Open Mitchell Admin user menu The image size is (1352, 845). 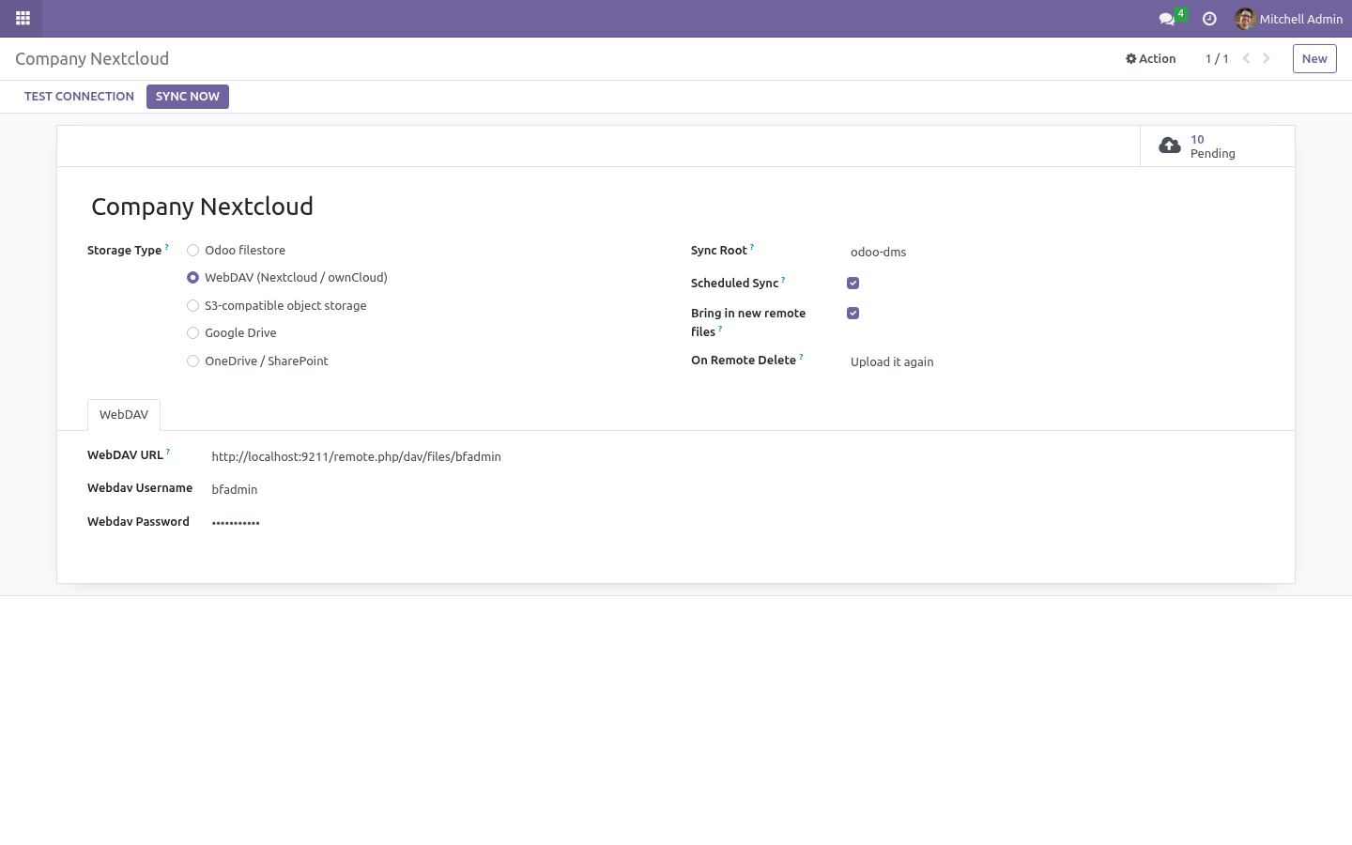pos(1288,19)
